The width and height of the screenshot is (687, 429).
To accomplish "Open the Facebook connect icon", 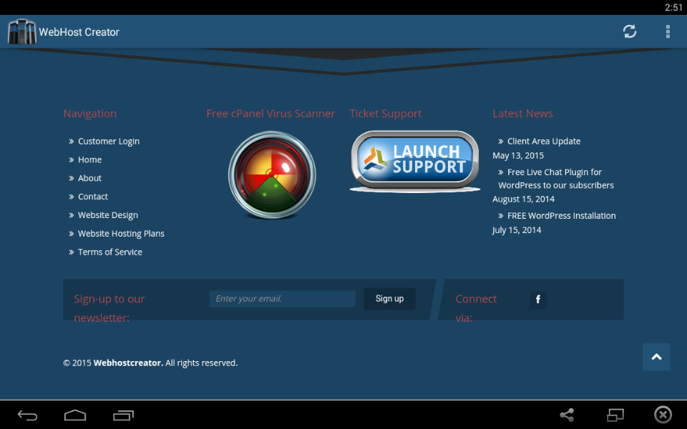I will click(x=538, y=300).
